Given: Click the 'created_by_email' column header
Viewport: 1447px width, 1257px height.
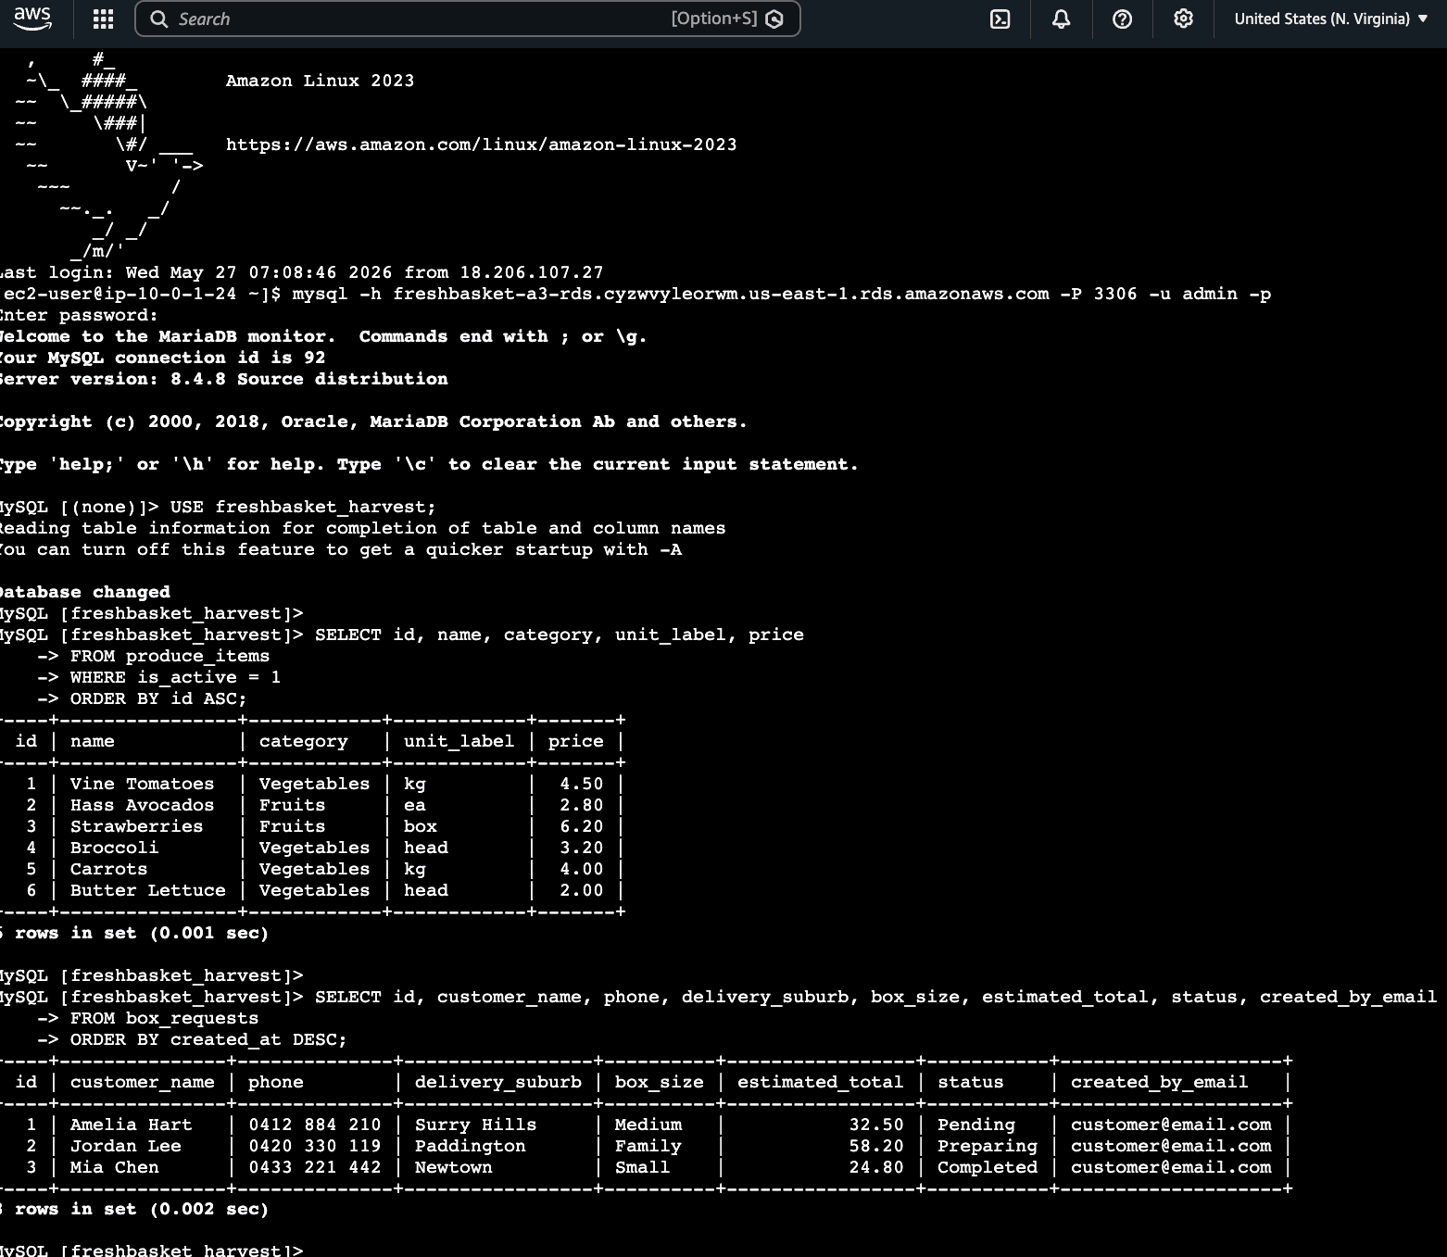Looking at the screenshot, I should tap(1159, 1082).
